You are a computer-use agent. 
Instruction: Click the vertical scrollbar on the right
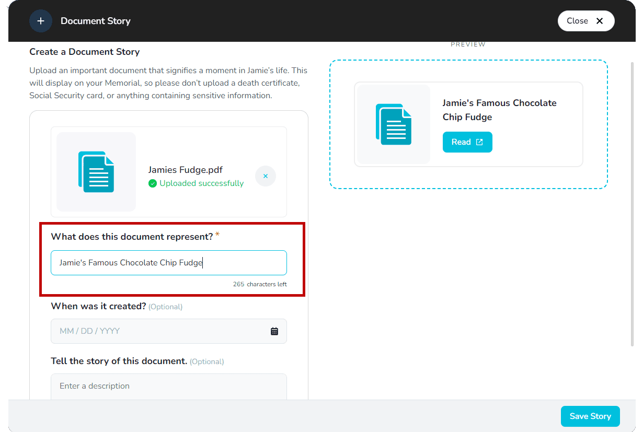[x=633, y=204]
